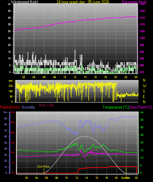Image resolution: width=153 pixels, height=182 pixels.
Task: Click the Sun Rise marker label
Action: 43,167
